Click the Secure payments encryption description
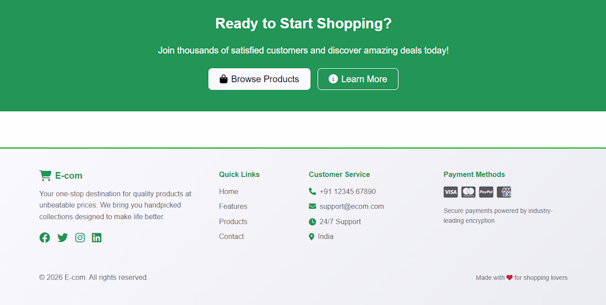 click(x=498, y=216)
